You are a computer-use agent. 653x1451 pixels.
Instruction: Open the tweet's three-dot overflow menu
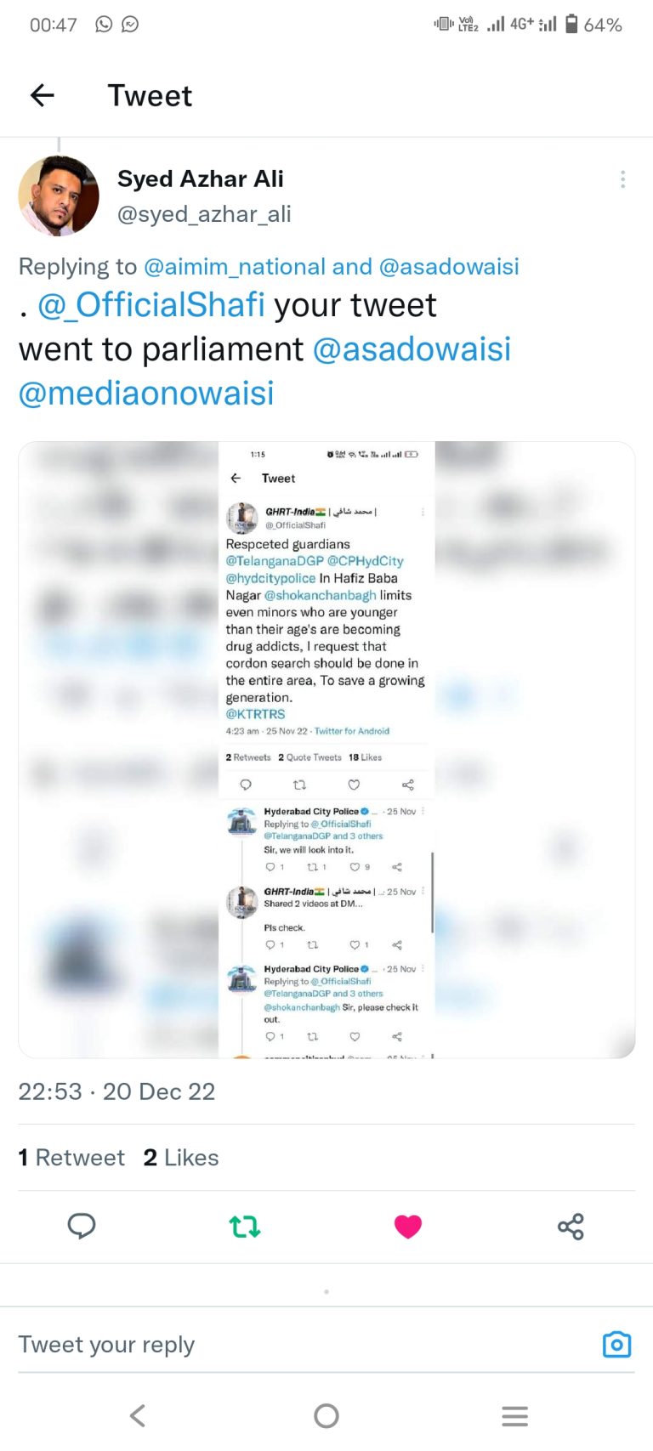coord(623,179)
